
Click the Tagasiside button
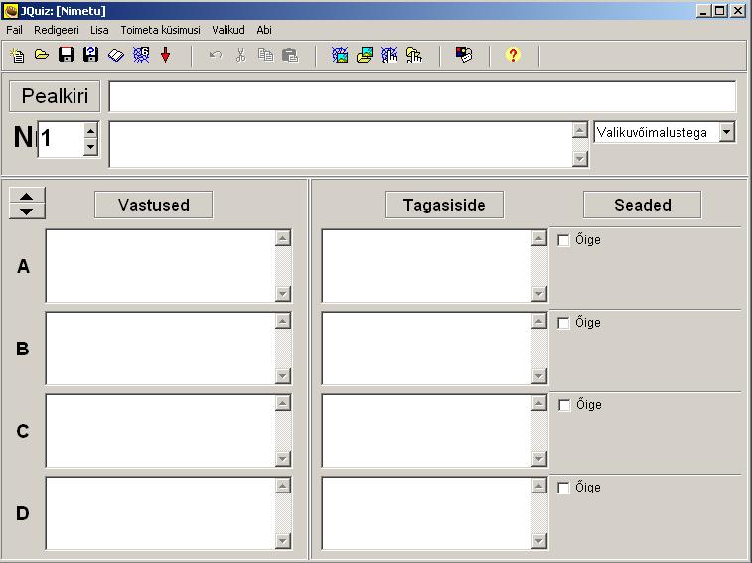pos(444,205)
